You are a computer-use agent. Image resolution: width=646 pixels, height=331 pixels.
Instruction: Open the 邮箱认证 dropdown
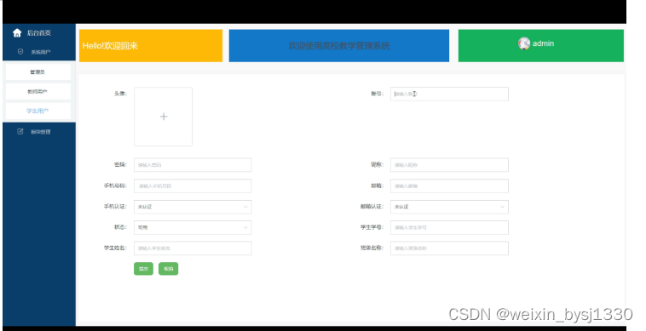point(449,207)
